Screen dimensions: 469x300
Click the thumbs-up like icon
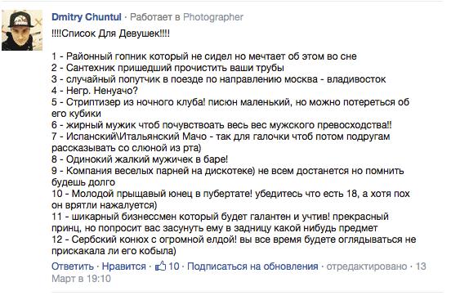160,266
